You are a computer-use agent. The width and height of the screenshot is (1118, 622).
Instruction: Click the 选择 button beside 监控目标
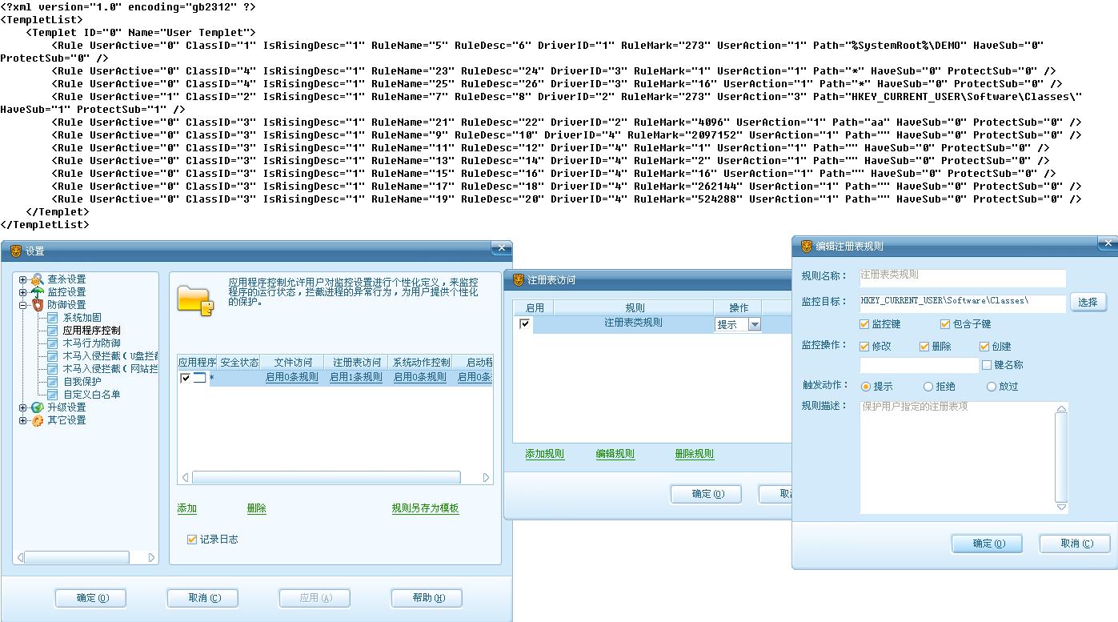(1088, 303)
